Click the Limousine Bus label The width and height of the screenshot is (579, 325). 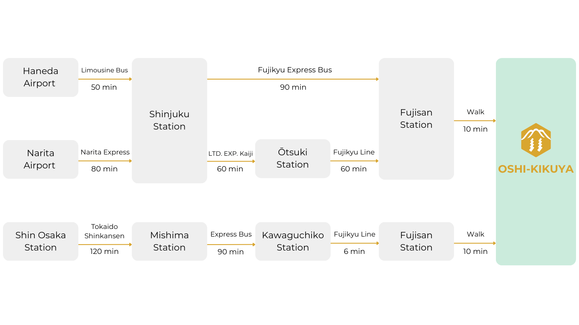(104, 70)
